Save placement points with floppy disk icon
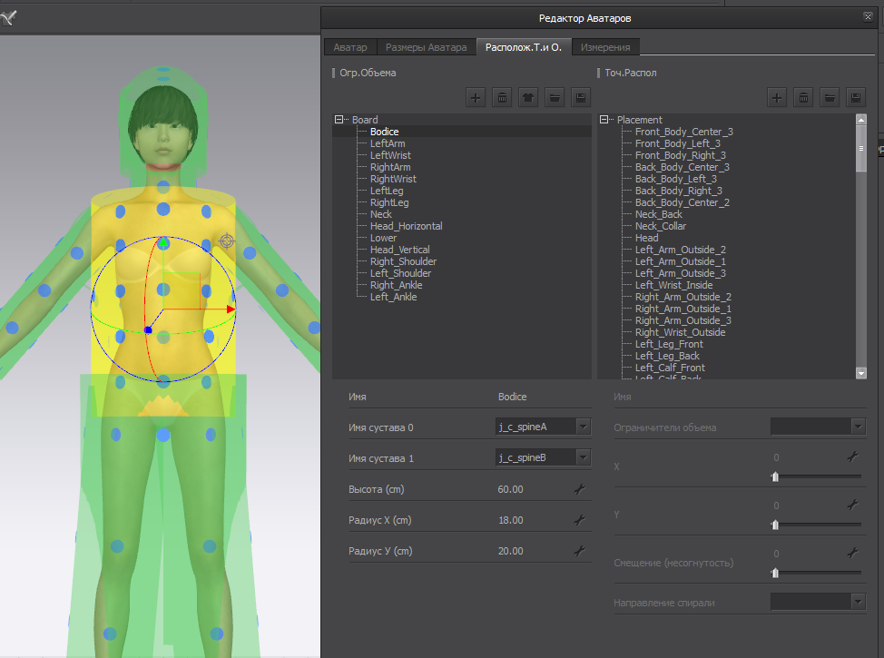The image size is (884, 658). tap(855, 97)
